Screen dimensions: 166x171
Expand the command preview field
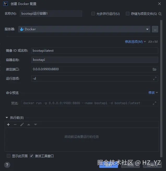[x=155, y=103]
